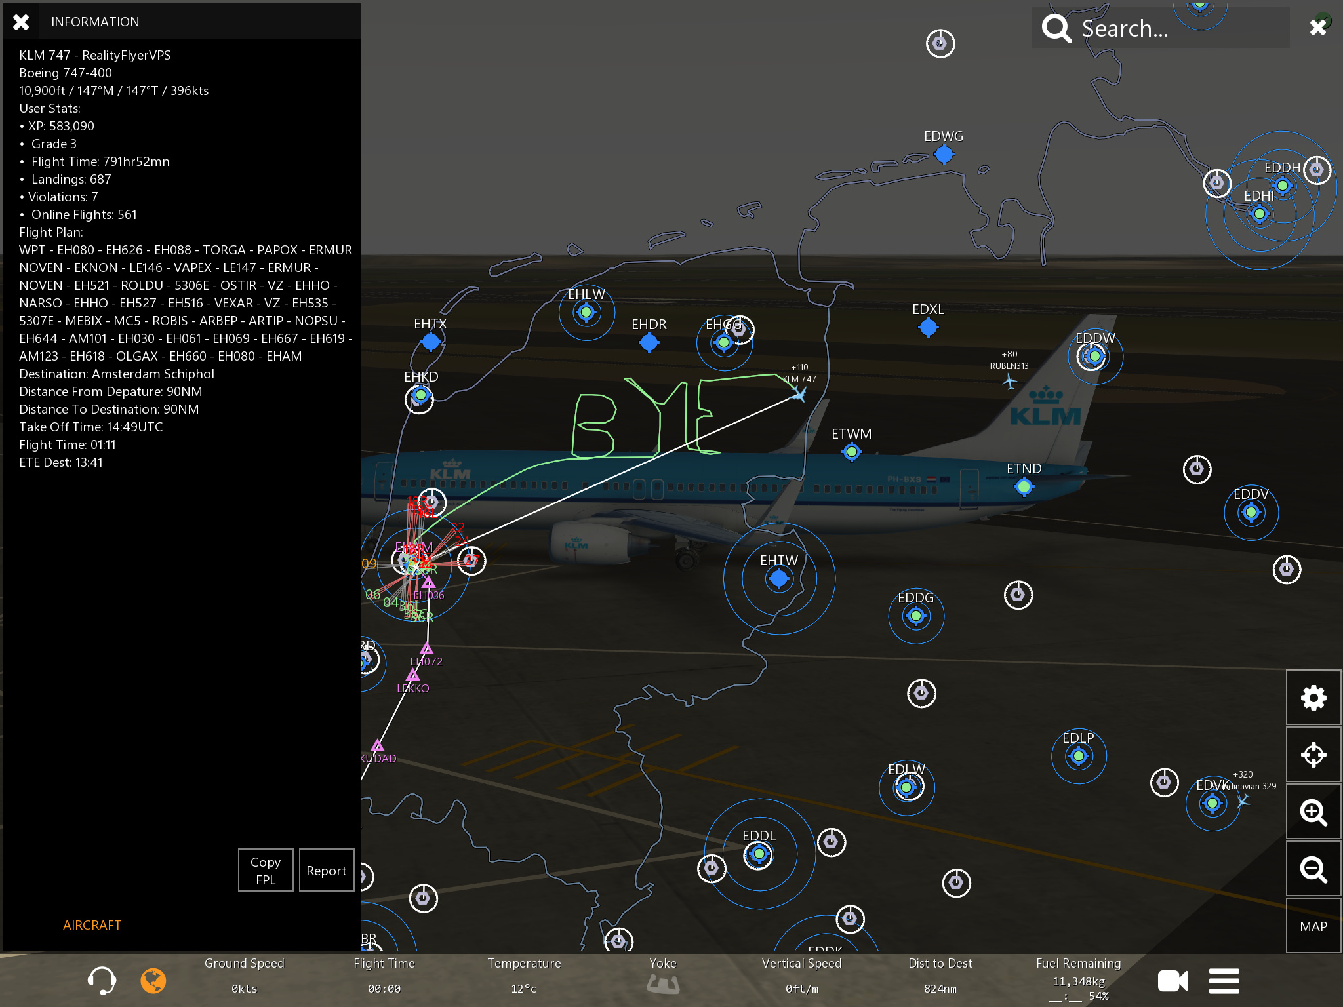Image resolution: width=1343 pixels, height=1007 pixels.
Task: Select the EHTW airport marker
Action: tap(779, 578)
